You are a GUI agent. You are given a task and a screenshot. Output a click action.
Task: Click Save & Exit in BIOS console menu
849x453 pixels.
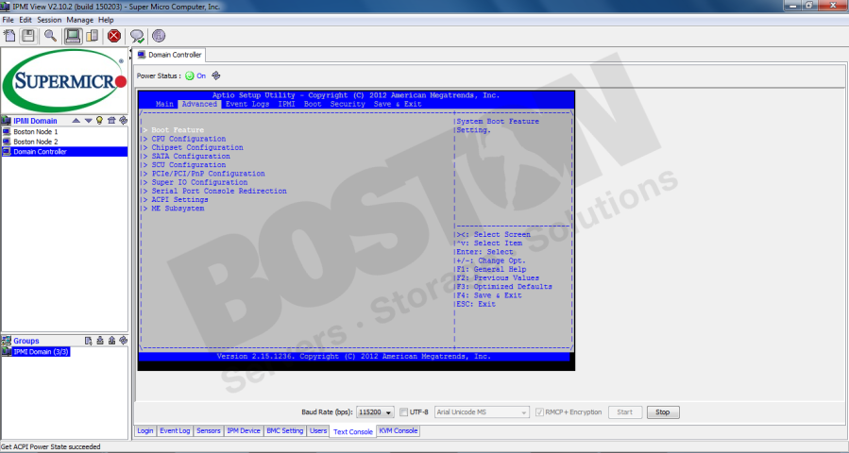pyautogui.click(x=398, y=104)
